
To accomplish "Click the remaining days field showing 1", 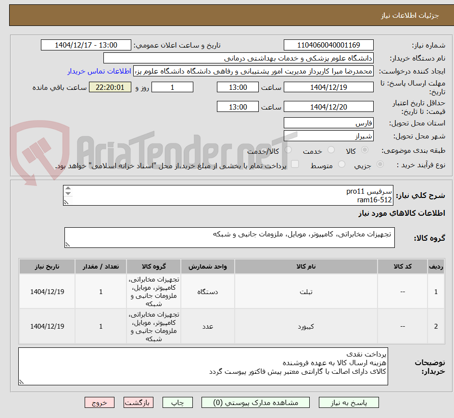I will click(x=172, y=87).
